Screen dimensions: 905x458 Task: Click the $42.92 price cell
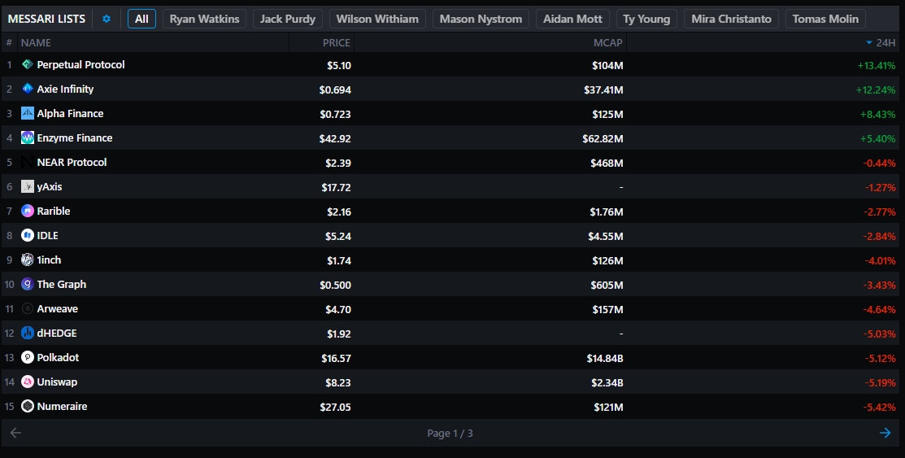pos(335,138)
